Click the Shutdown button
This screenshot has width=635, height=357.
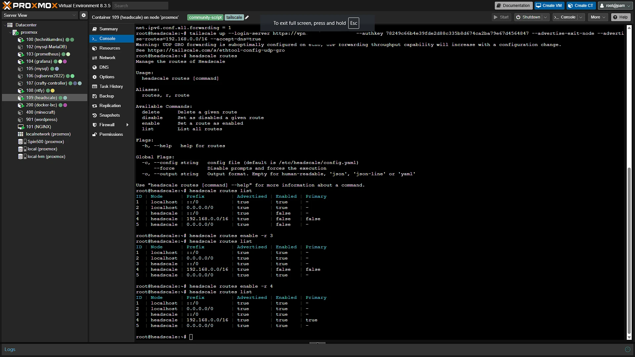[529, 17]
